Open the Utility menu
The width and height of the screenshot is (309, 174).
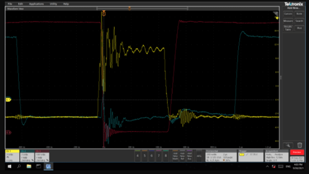coord(53,4)
